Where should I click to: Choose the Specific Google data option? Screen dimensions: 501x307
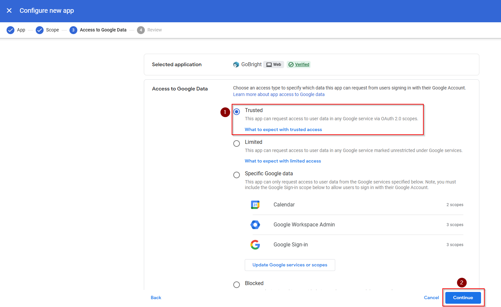[237, 175]
